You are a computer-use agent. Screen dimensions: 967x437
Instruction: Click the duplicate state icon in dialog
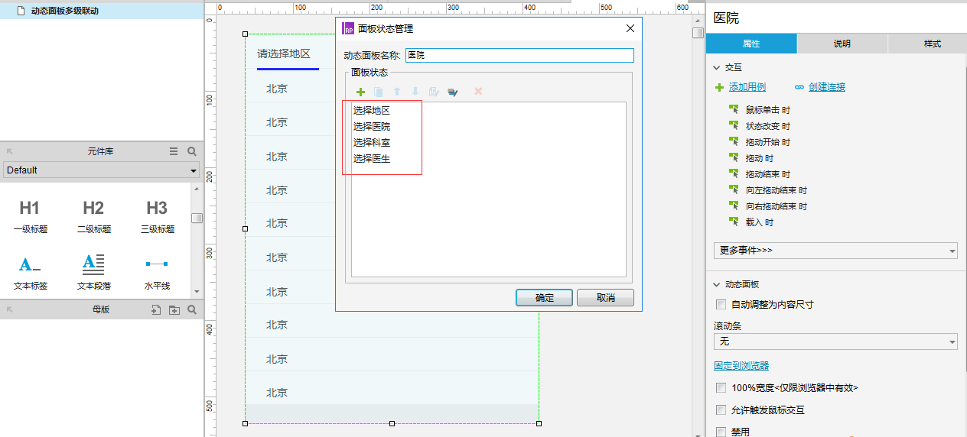[379, 92]
